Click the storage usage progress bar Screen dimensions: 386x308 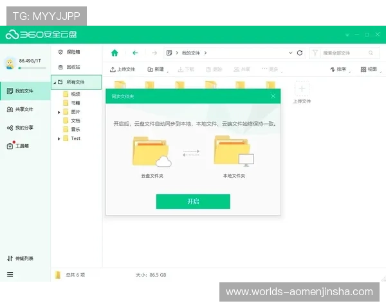pos(32,68)
